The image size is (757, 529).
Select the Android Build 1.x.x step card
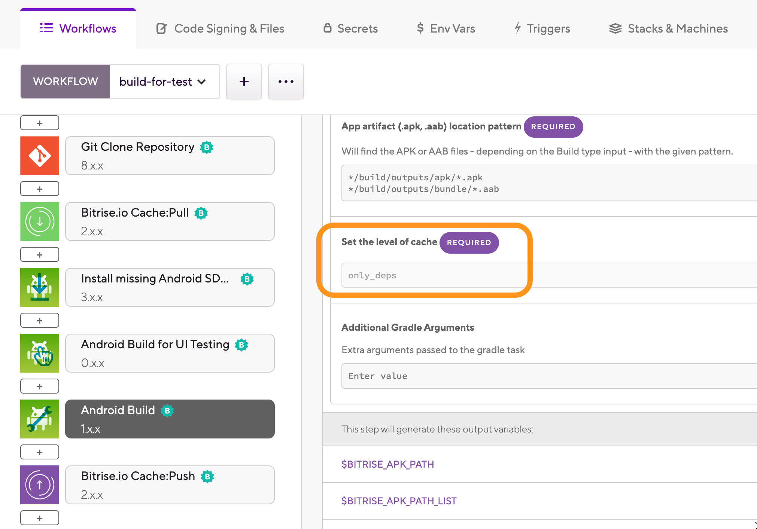coord(170,419)
